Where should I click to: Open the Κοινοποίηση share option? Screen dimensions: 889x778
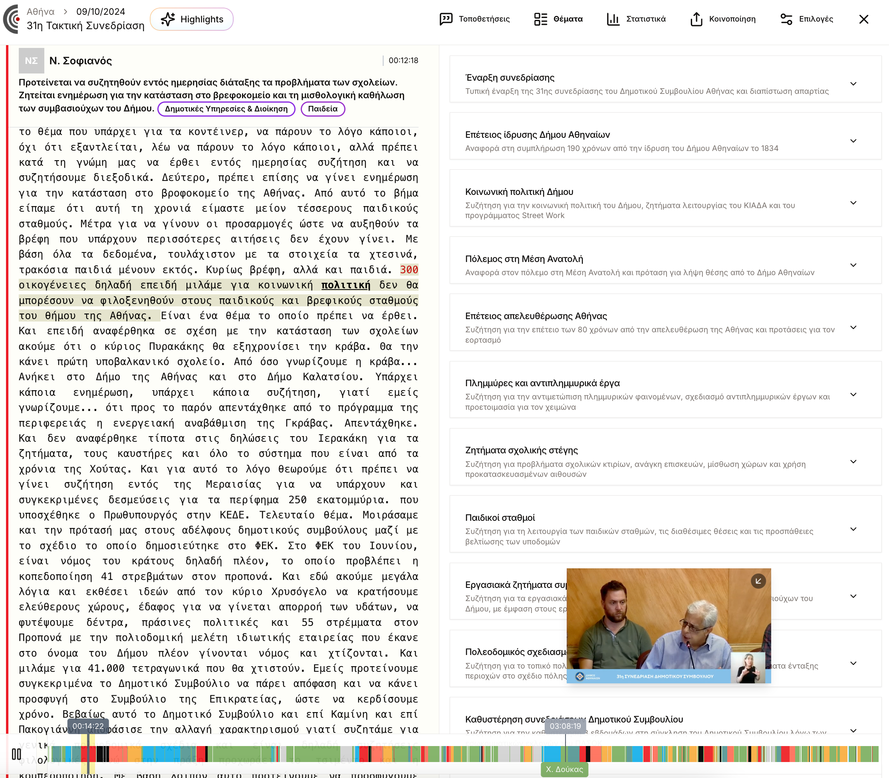pos(723,19)
